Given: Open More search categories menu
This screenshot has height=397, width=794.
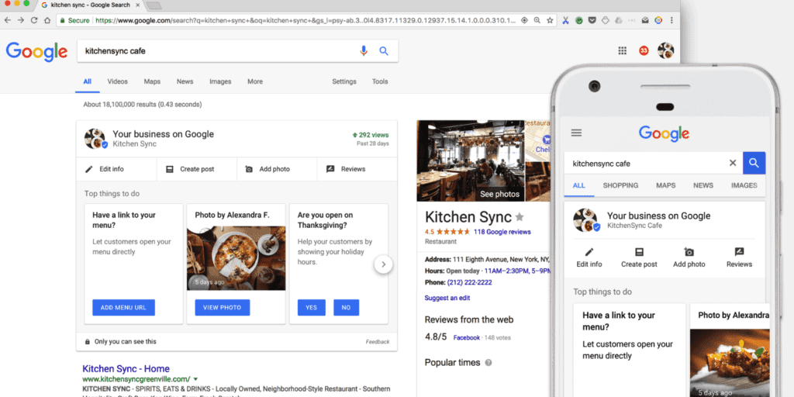Looking at the screenshot, I should coord(254,81).
